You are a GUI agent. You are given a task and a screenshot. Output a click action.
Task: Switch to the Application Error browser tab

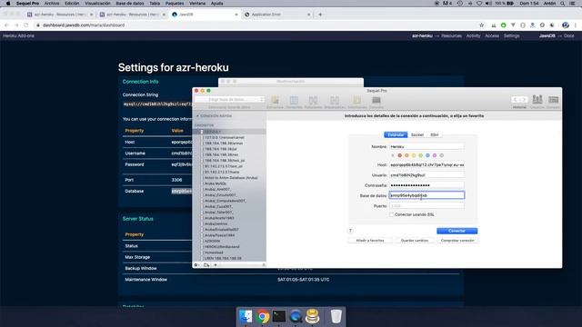(276, 15)
